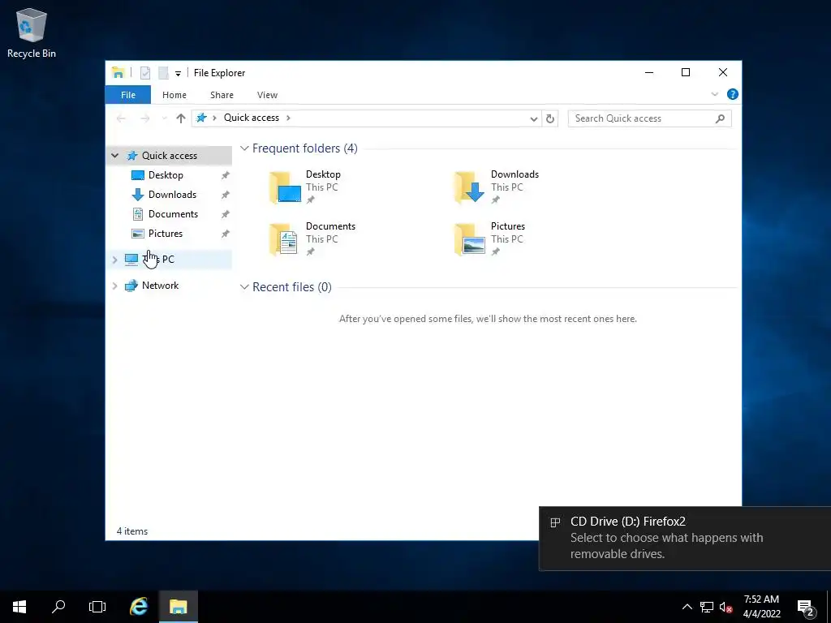Click the pin icon beside Desktop
The image size is (831, 623).
point(226,175)
